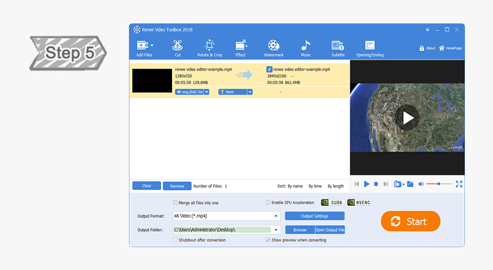Click the blue play button below preview
The image size is (493, 270).
click(x=367, y=184)
